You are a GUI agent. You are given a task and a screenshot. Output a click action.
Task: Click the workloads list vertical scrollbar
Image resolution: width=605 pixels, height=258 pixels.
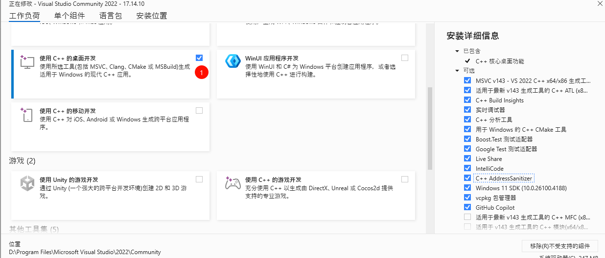[x=430, y=128]
